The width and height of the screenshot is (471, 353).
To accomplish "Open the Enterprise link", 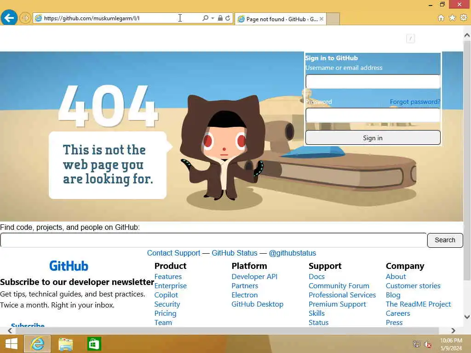I will coord(170,286).
